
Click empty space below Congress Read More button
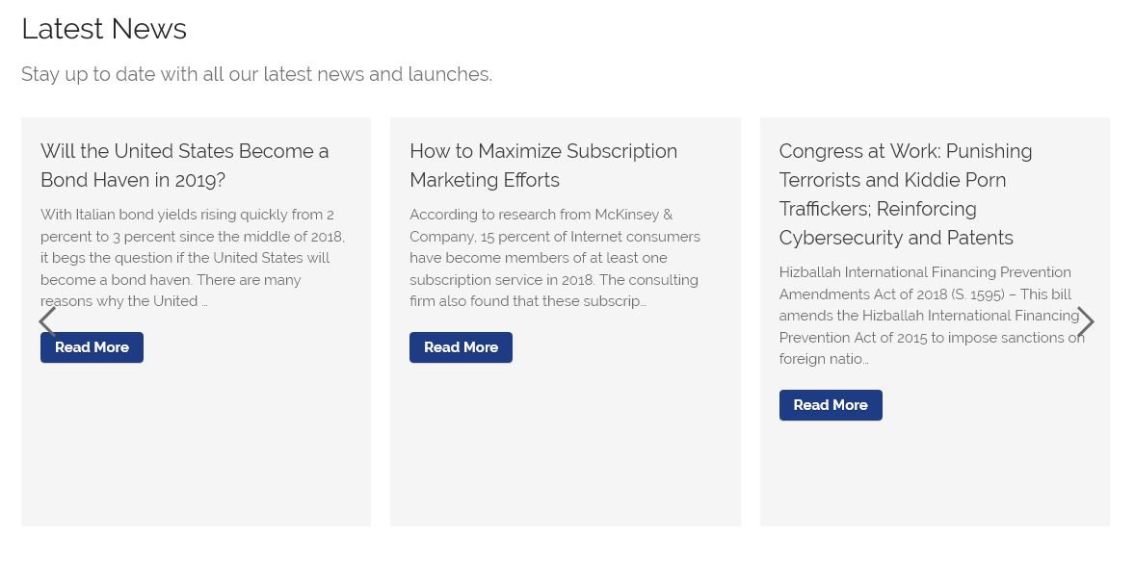934,473
